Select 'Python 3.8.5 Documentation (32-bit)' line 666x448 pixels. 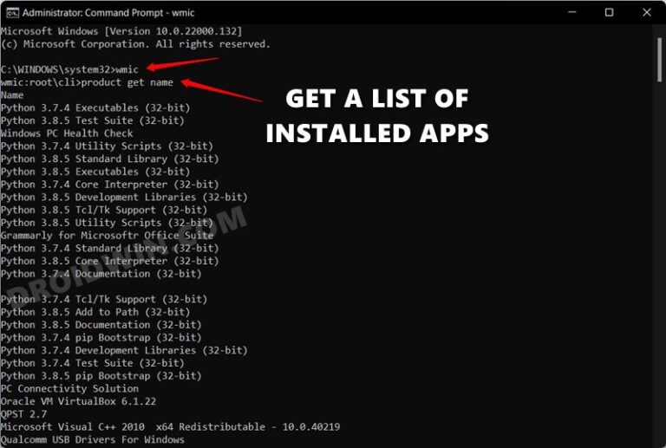pyautogui.click(x=101, y=325)
